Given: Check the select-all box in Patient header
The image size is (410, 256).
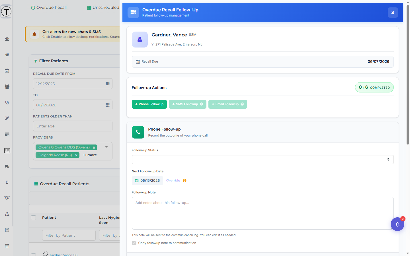Looking at the screenshot, I should point(34,218).
